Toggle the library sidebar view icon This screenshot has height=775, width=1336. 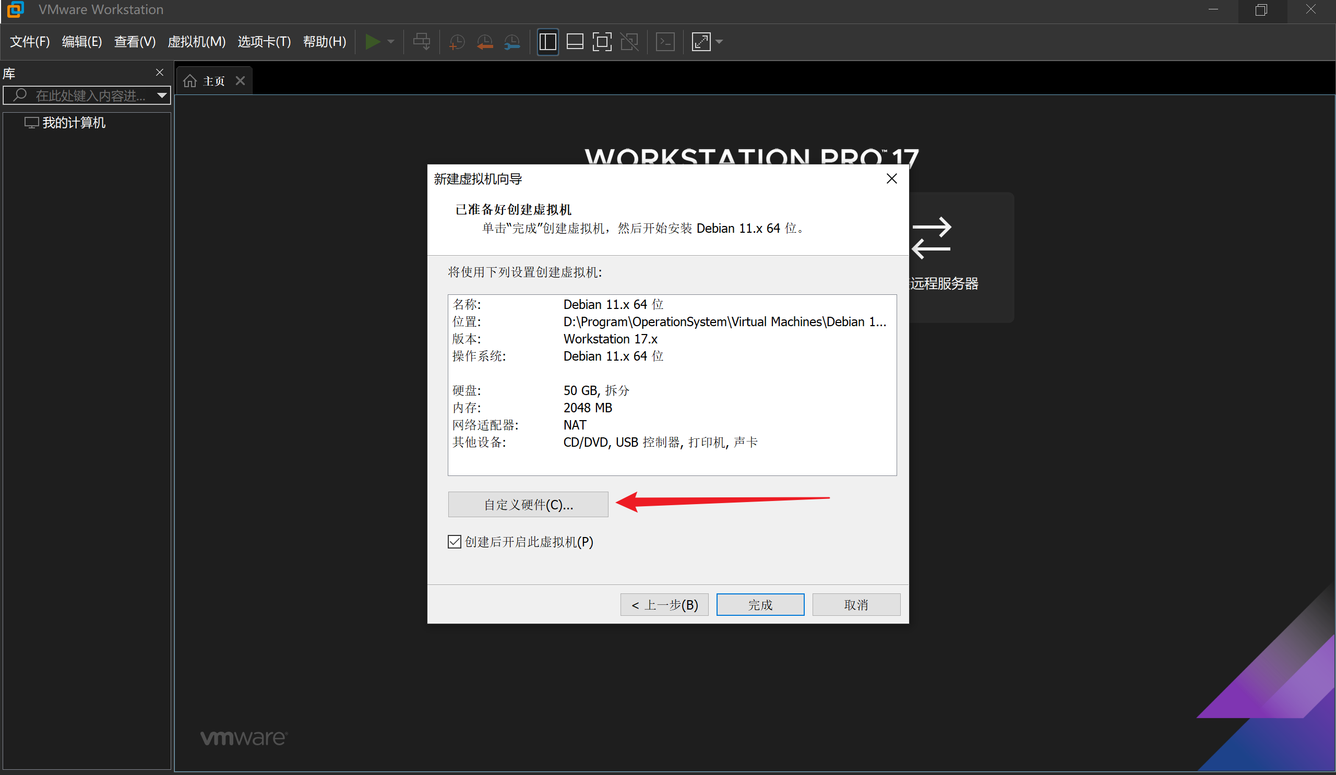click(547, 41)
